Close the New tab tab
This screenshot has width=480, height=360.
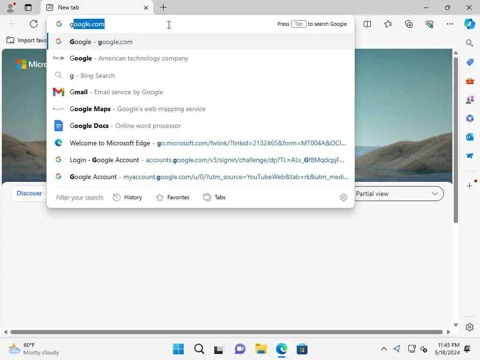146,7
